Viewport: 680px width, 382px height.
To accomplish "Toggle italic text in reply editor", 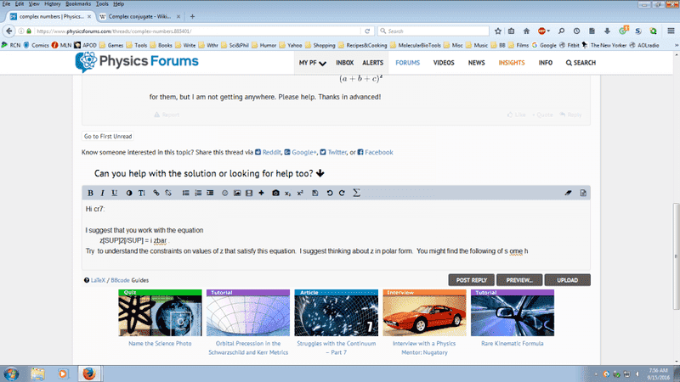I will click(x=103, y=193).
